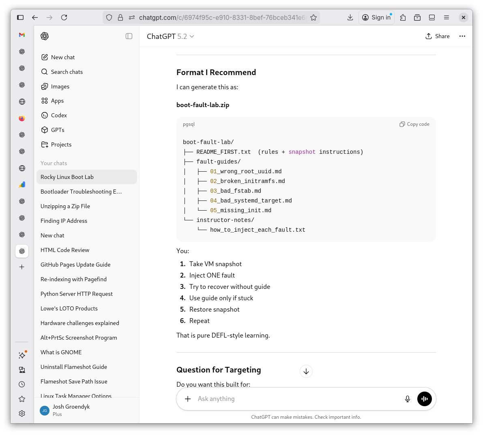Toggle the browser sidebar panel icon
Screen dimensions: 483x435
20,17
